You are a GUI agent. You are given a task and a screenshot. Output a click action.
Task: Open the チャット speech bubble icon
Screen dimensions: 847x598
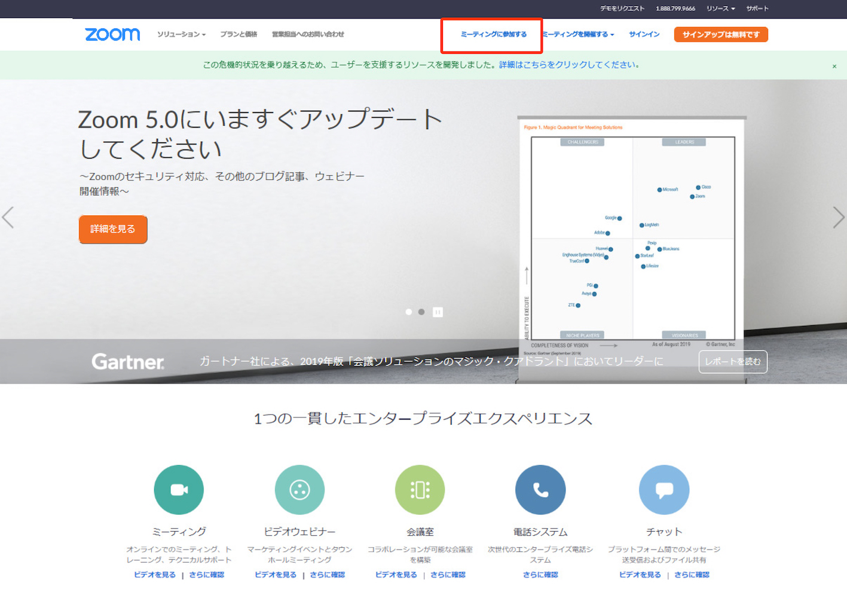664,490
